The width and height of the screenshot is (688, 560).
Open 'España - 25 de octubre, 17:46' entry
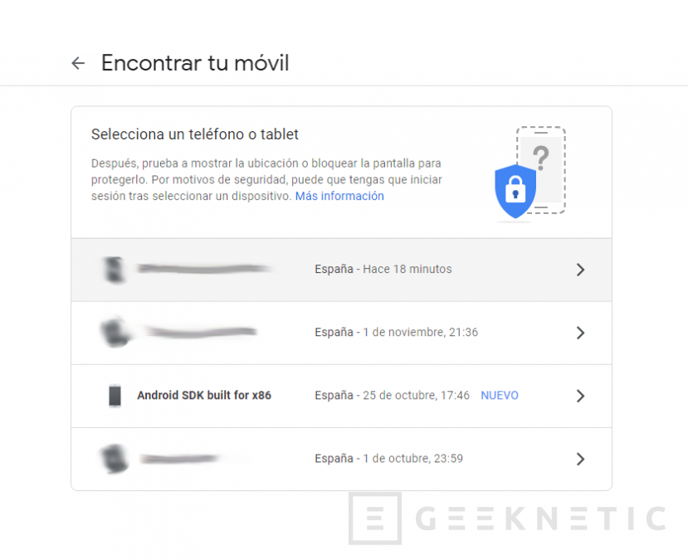tap(392, 396)
